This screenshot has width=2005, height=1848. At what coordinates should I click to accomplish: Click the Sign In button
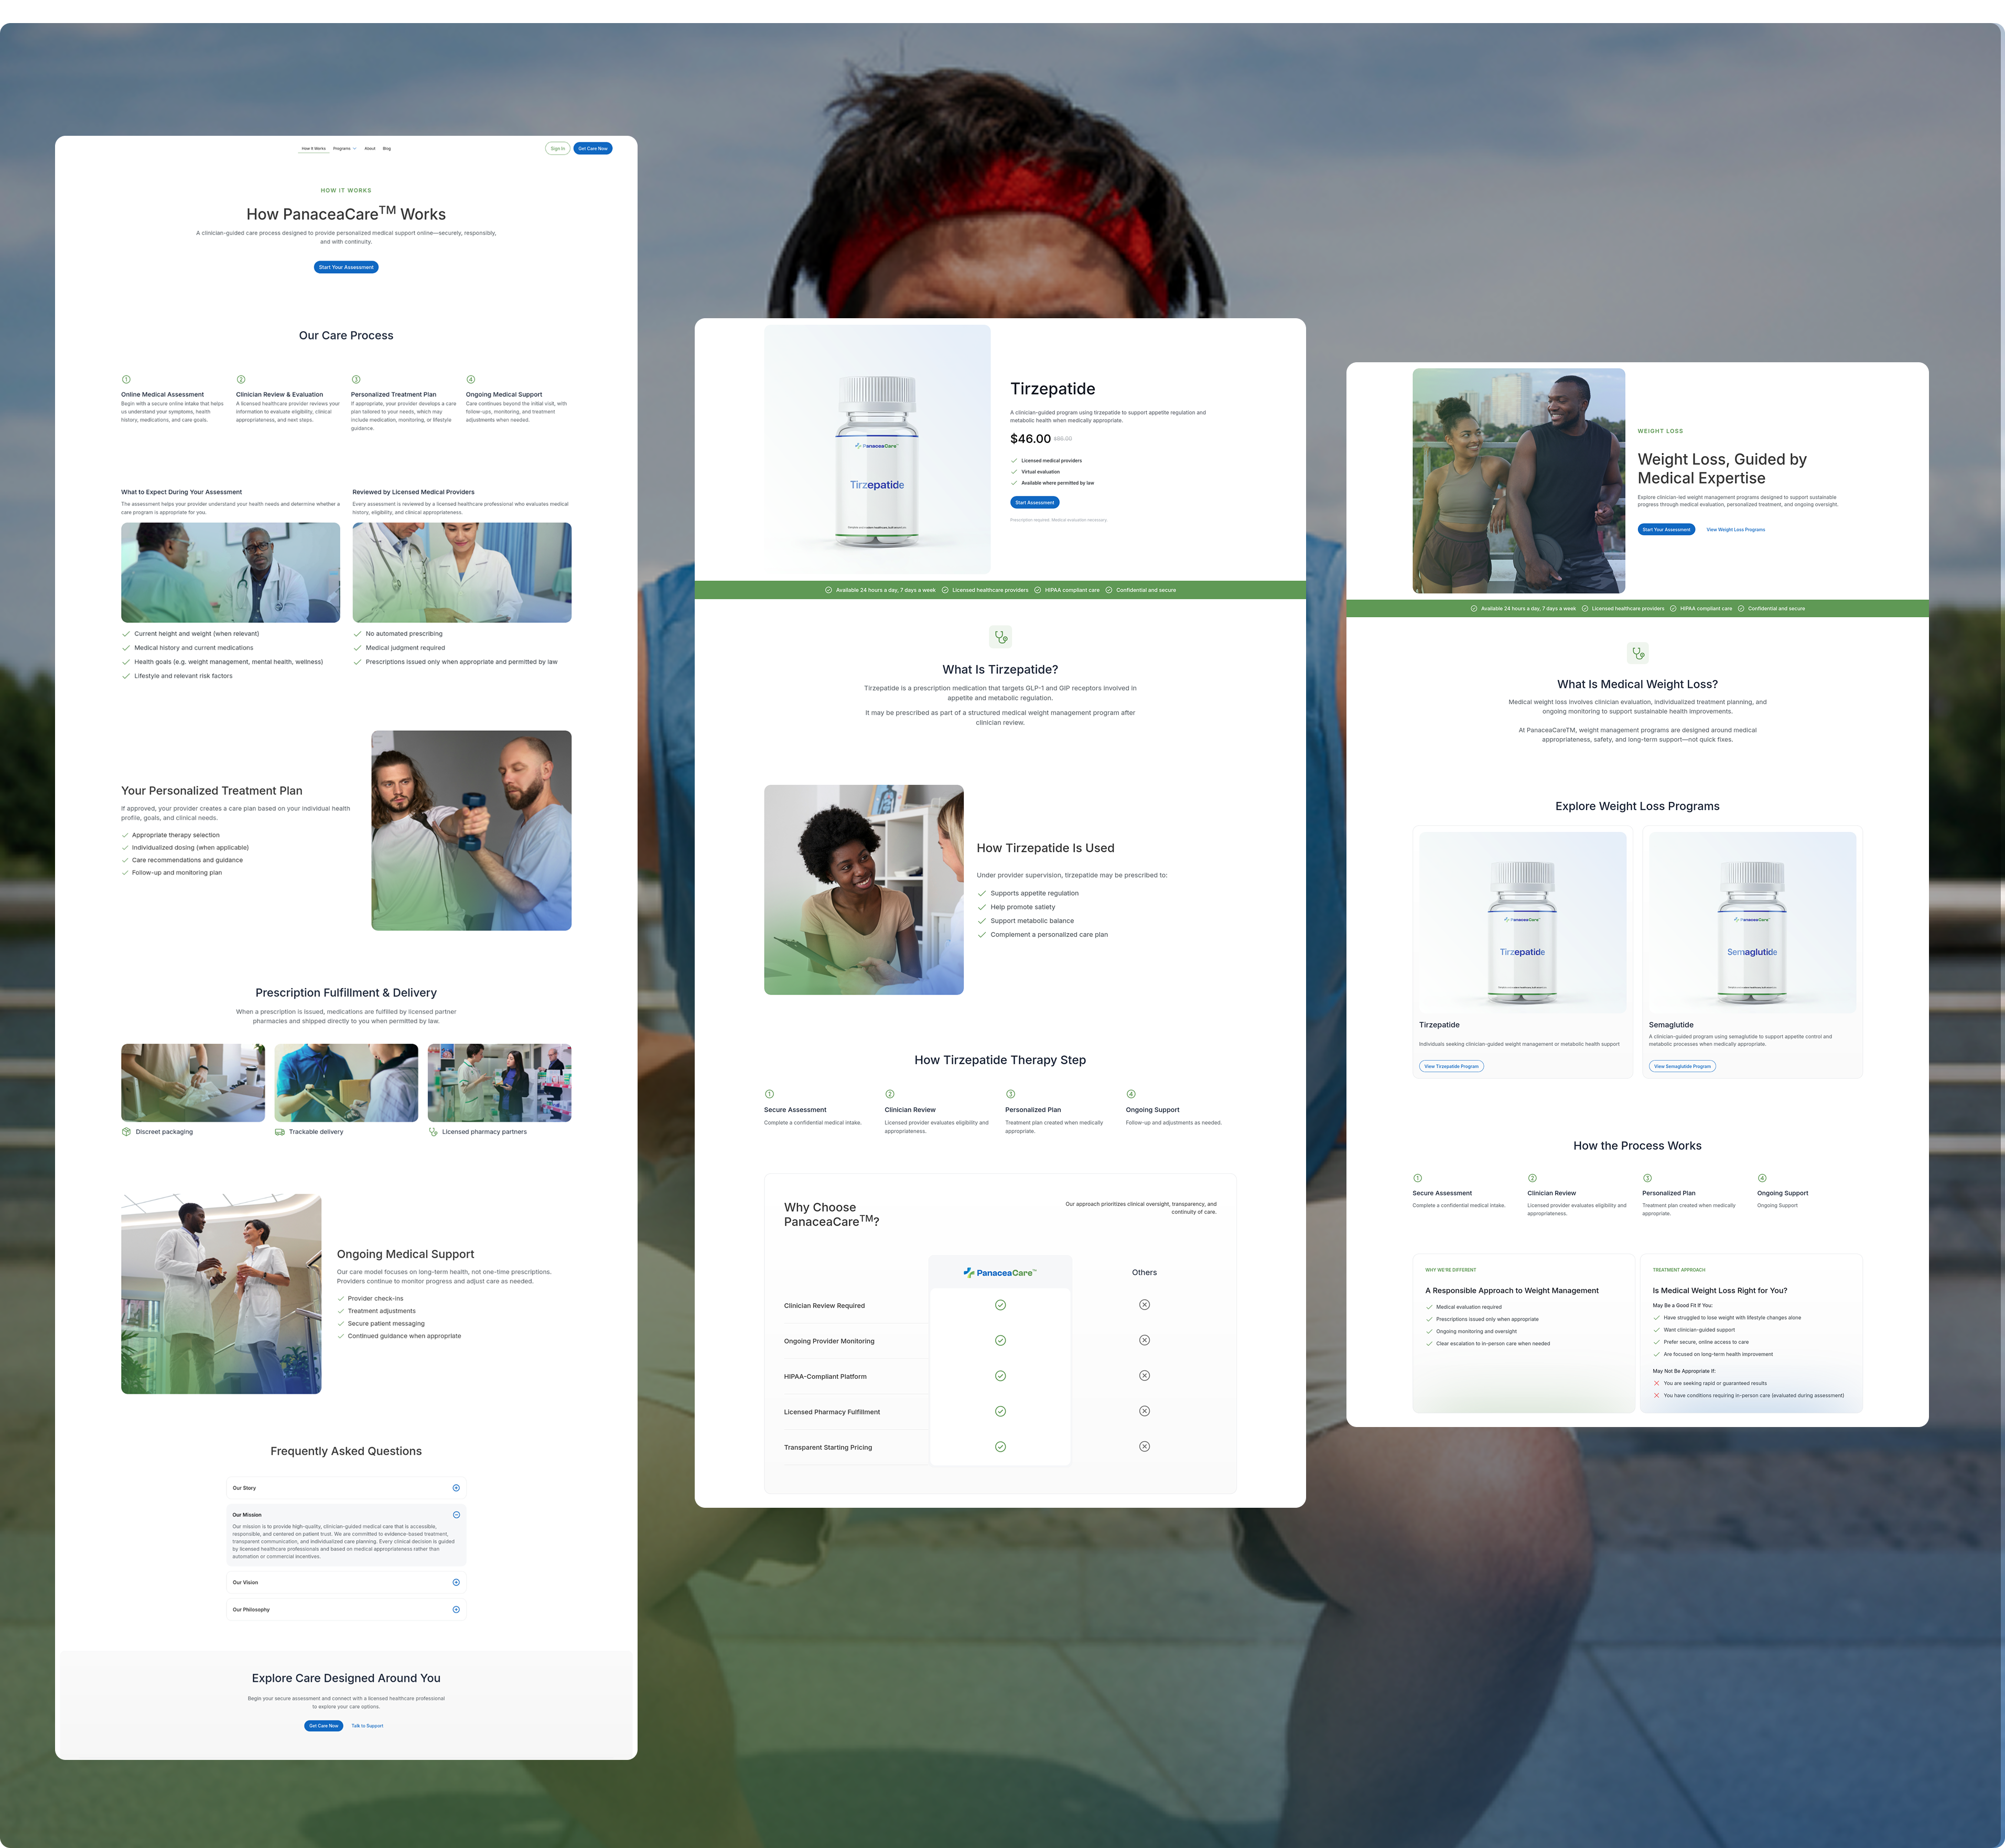(x=558, y=148)
